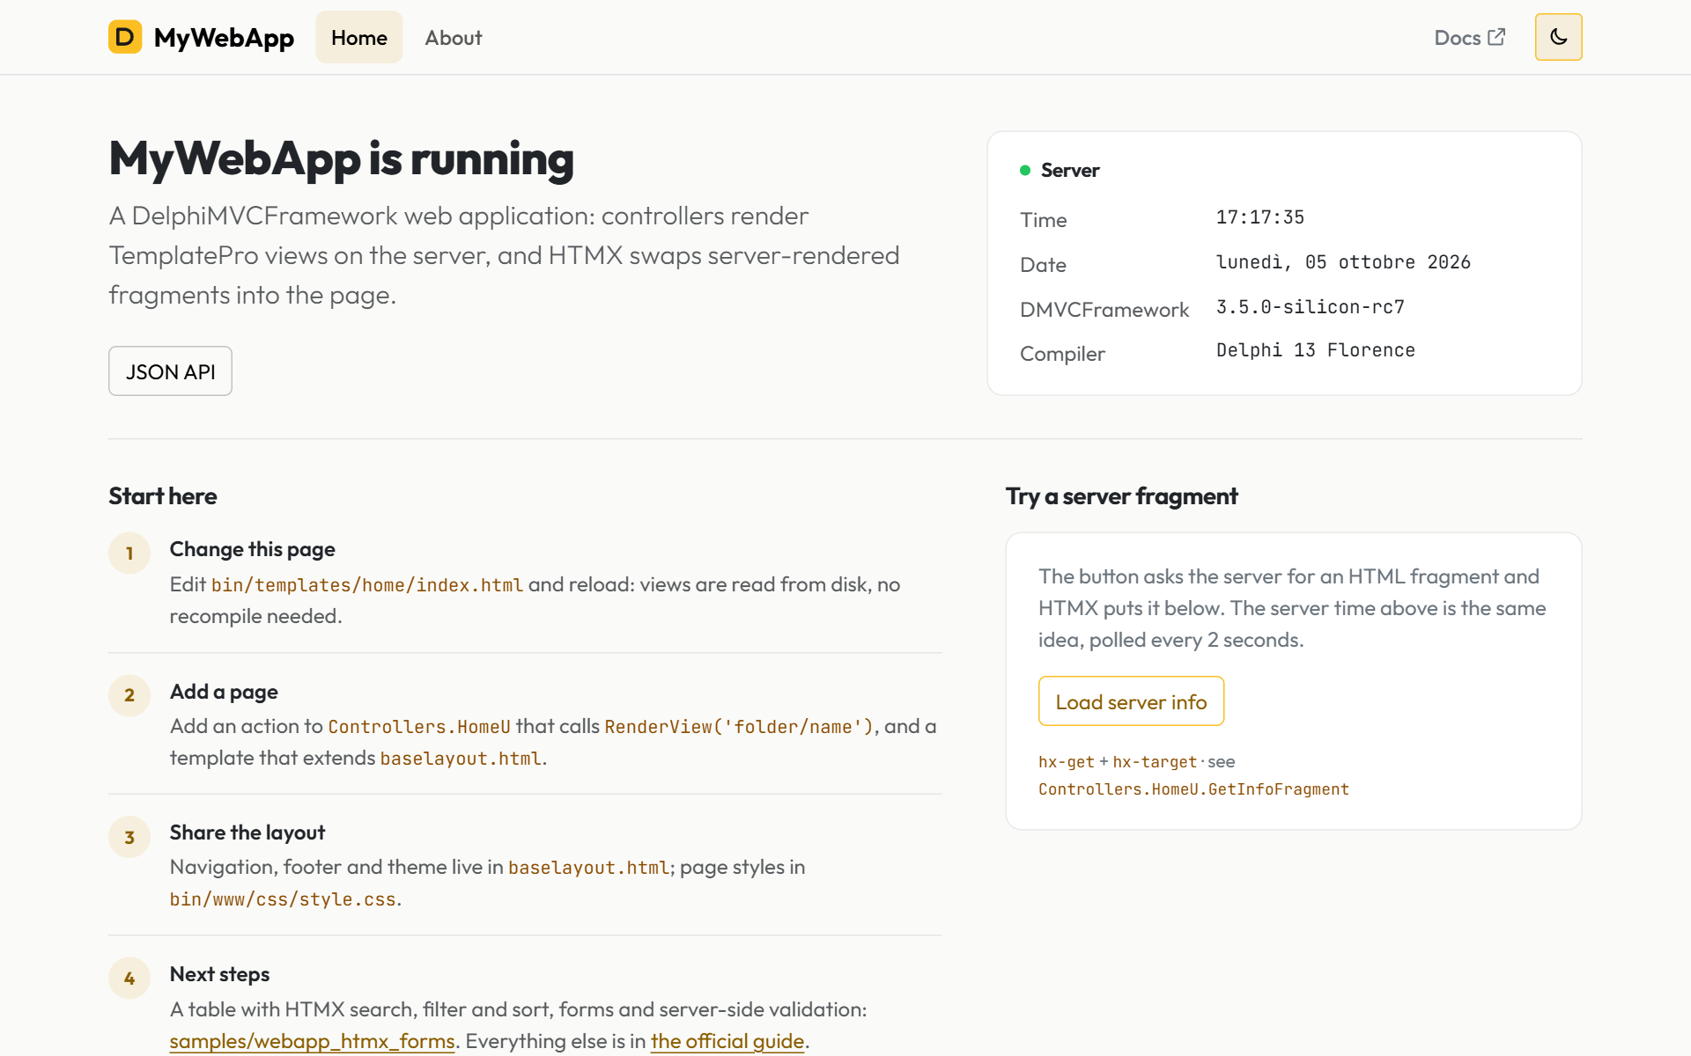Click the 'Start here' heading
Viewport: 1691px width, 1056px height.
pos(162,496)
